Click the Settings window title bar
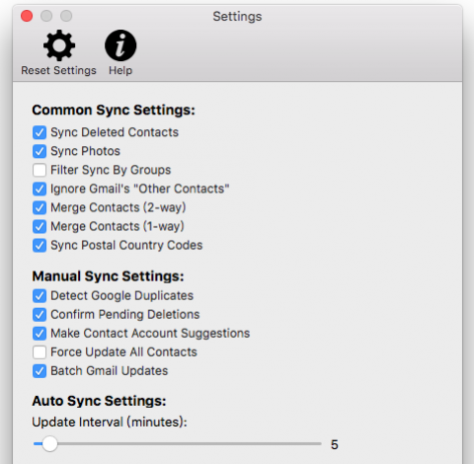474x464 pixels. point(237,16)
